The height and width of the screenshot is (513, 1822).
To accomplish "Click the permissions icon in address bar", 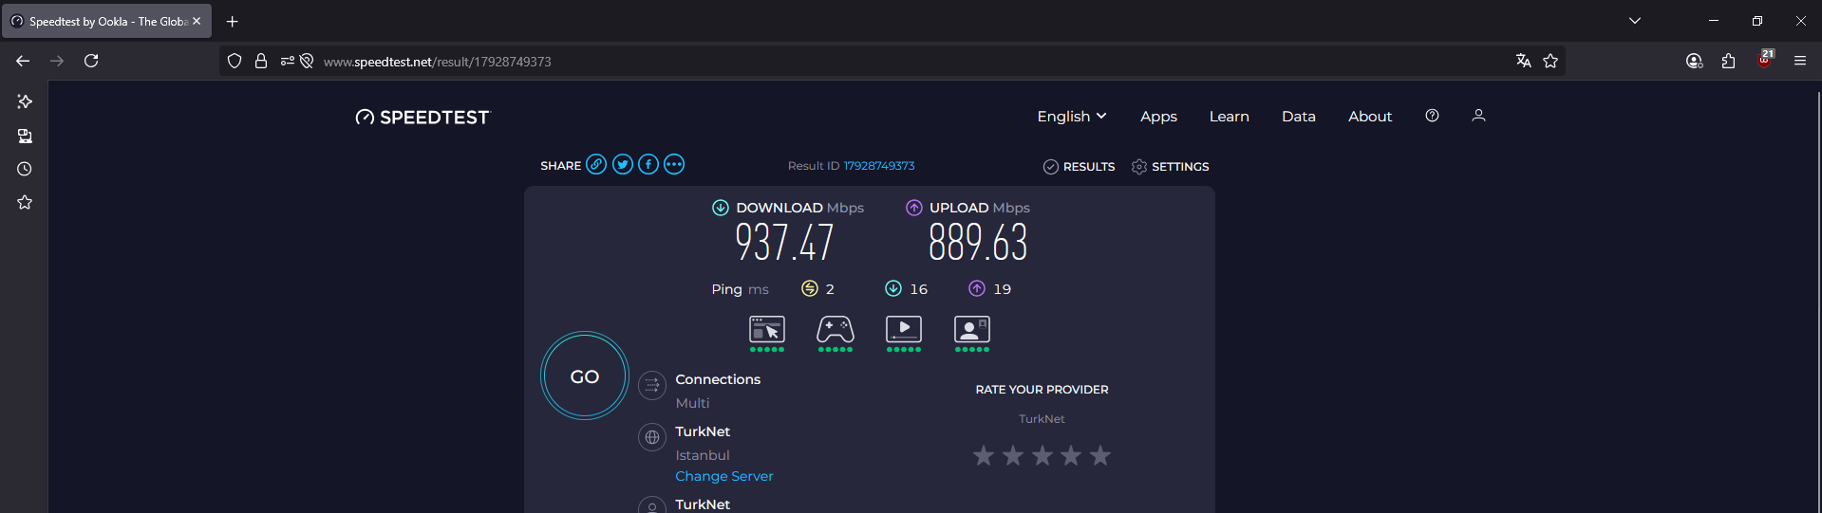I will click(x=288, y=61).
